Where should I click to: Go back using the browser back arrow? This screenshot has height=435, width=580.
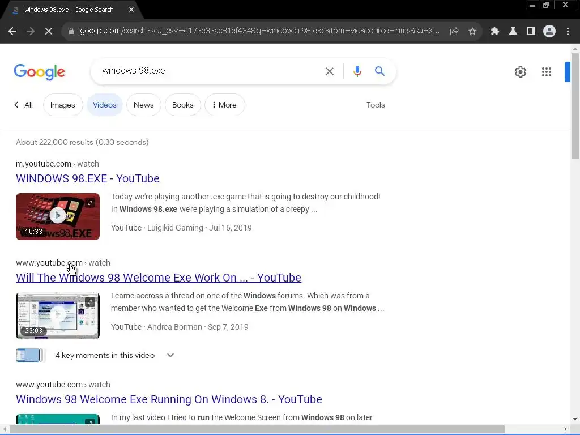[12, 32]
